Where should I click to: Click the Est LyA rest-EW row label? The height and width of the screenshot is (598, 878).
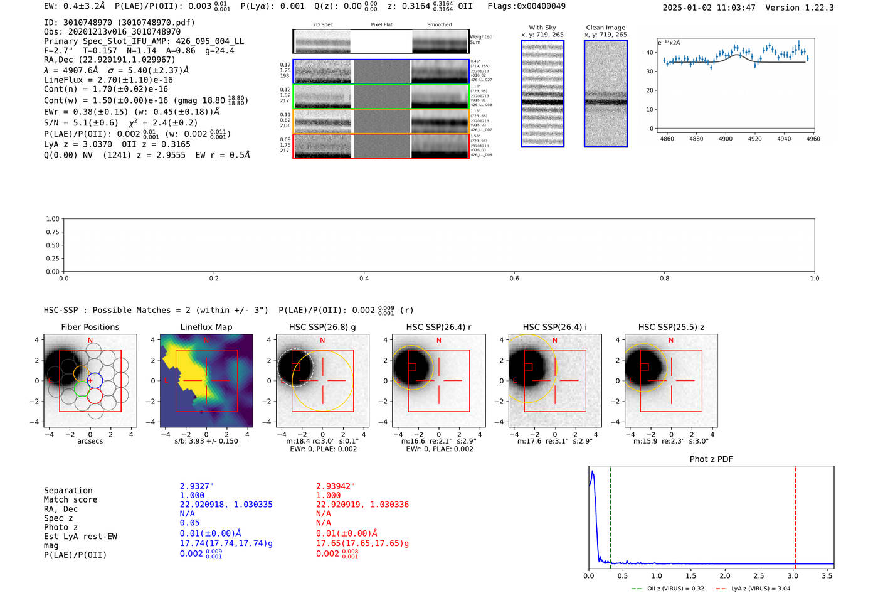click(80, 537)
